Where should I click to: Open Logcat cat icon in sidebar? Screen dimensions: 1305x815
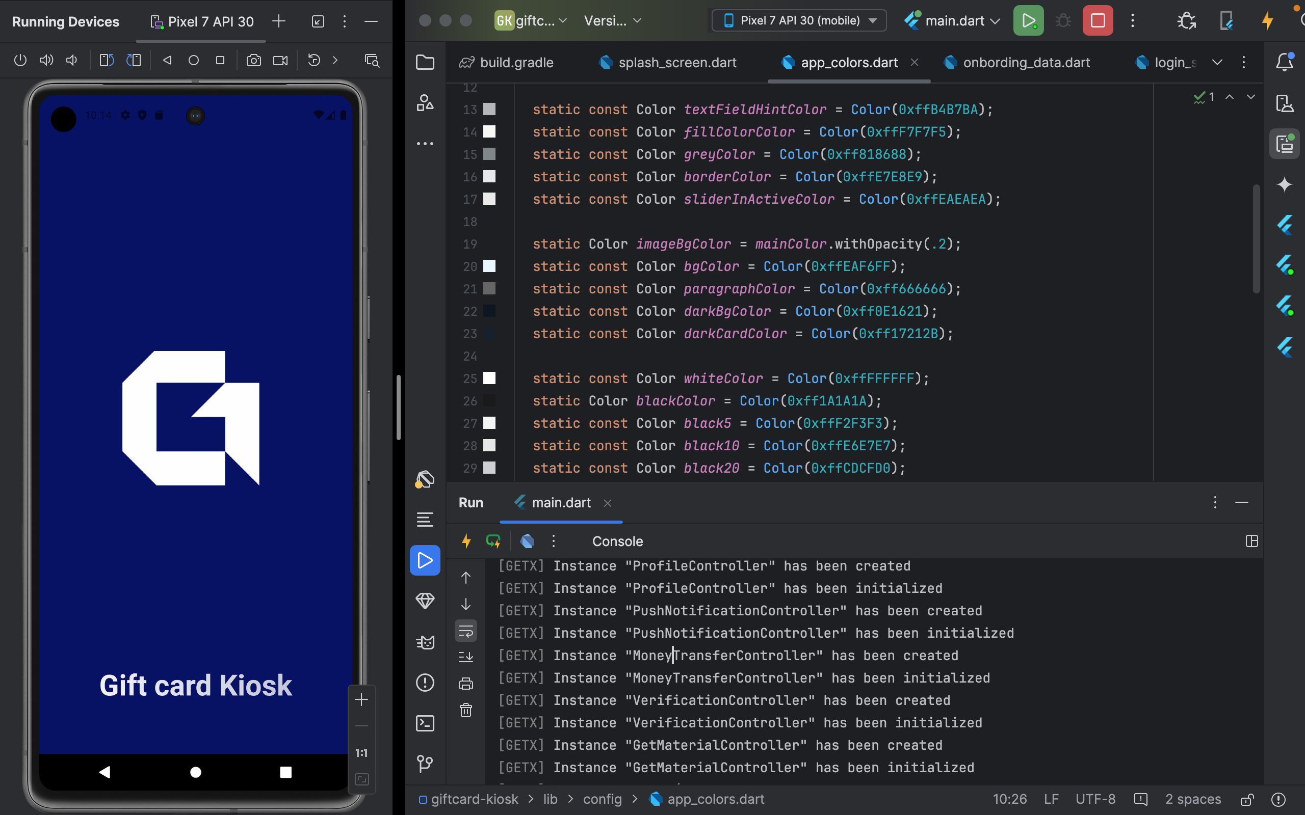point(425,642)
